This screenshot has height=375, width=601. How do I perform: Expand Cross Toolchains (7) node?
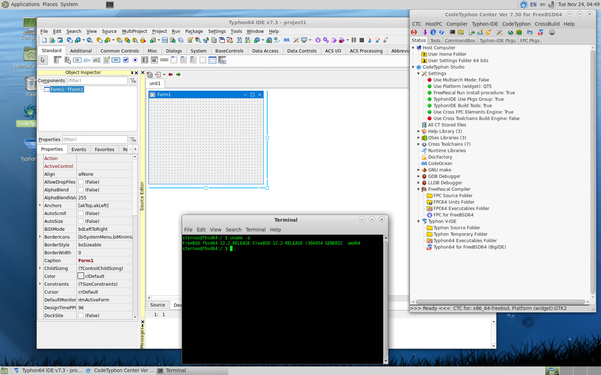click(419, 144)
